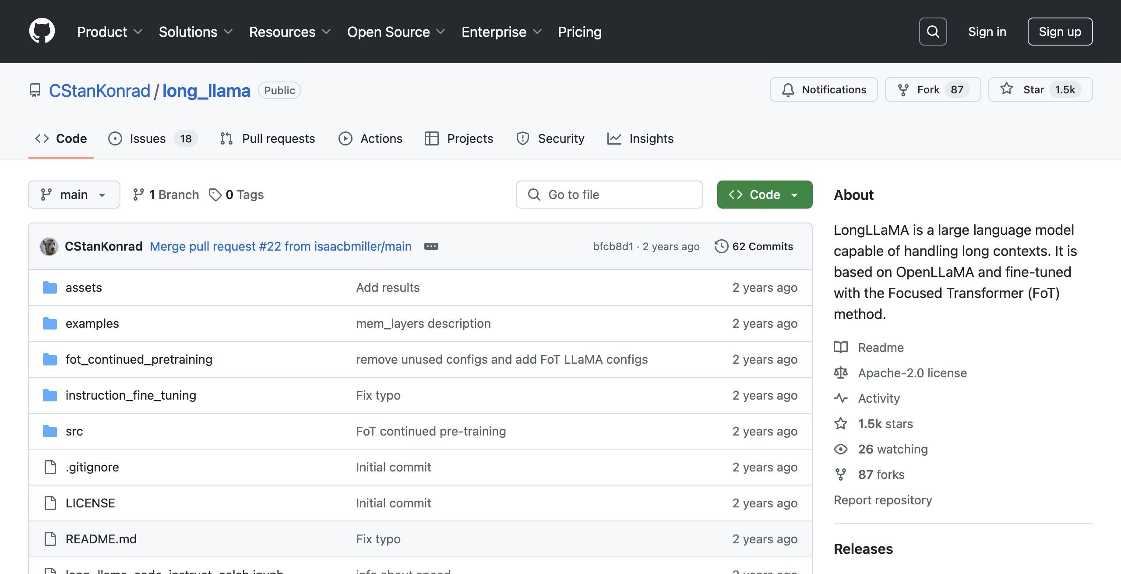Open the .gitignore file
Screen dimensions: 1121x574
92,467
